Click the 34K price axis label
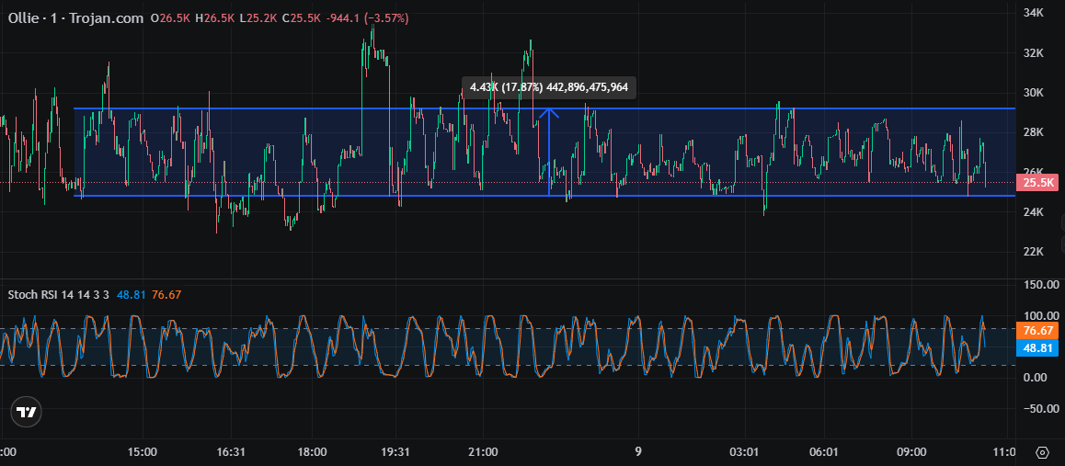The width and height of the screenshot is (1065, 466). pos(1033,13)
